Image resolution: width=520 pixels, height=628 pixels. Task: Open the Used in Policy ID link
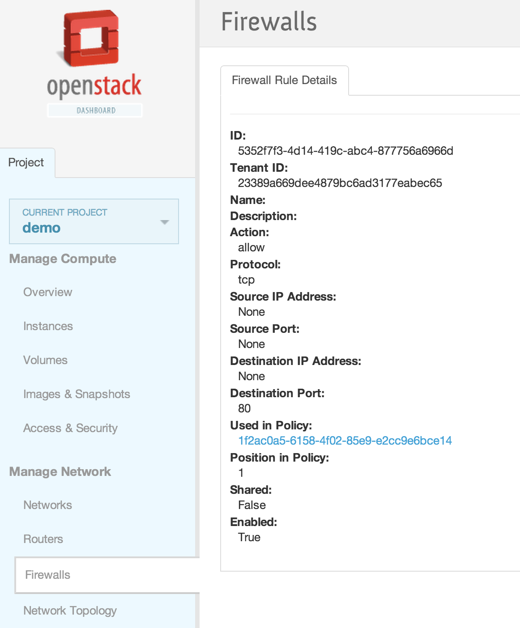tap(345, 441)
